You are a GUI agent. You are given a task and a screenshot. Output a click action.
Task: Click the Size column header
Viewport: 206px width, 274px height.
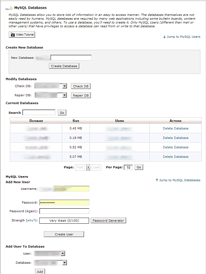click(76, 121)
